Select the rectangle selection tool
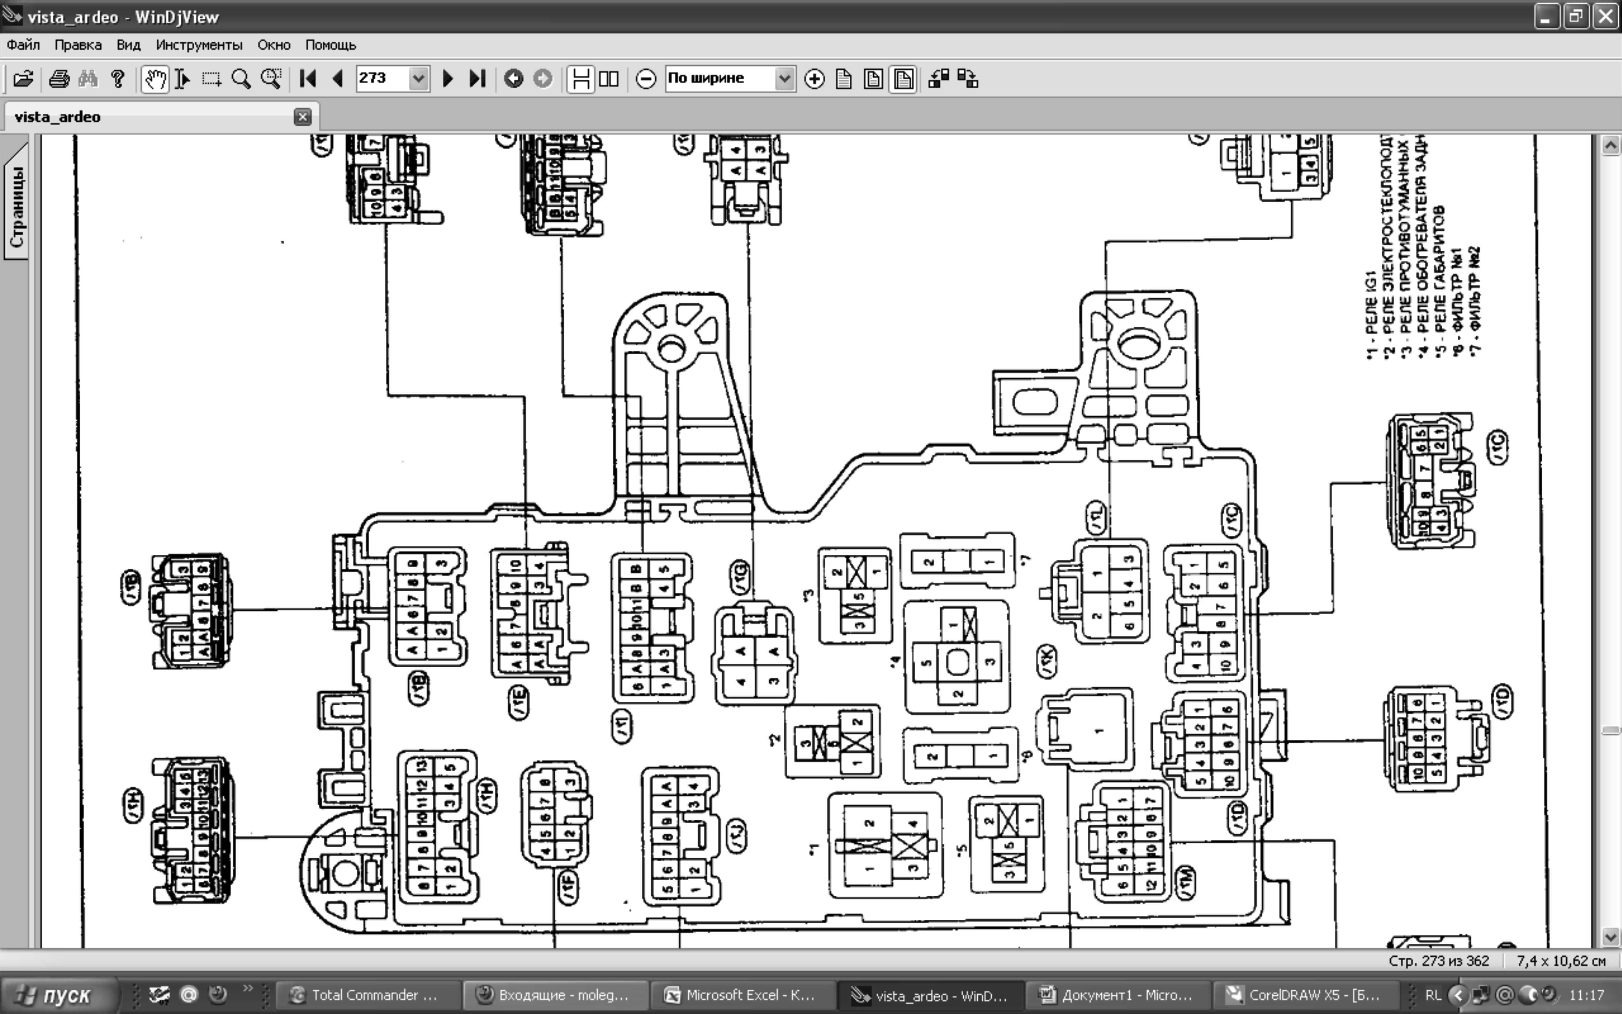The width and height of the screenshot is (1622, 1014). pyautogui.click(x=212, y=79)
